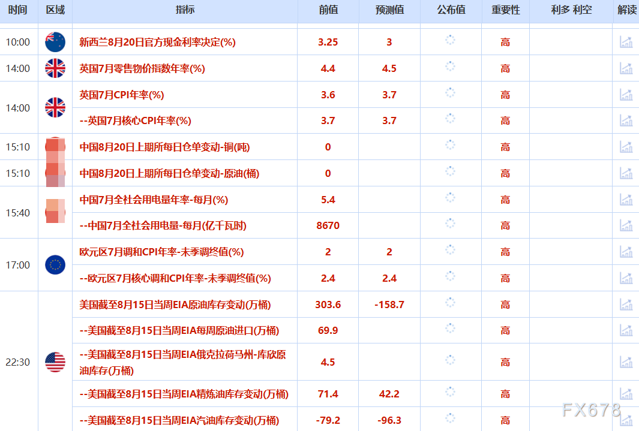Image resolution: width=639 pixels, height=431 pixels.
Task: Open the chart icon for EIA原油库存变动 row
Action: [x=628, y=305]
